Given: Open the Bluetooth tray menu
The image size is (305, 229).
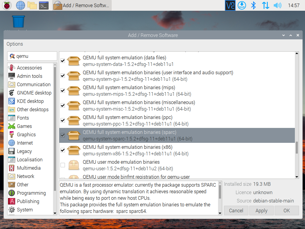Looking at the screenshot, I should [x=253, y=5].
